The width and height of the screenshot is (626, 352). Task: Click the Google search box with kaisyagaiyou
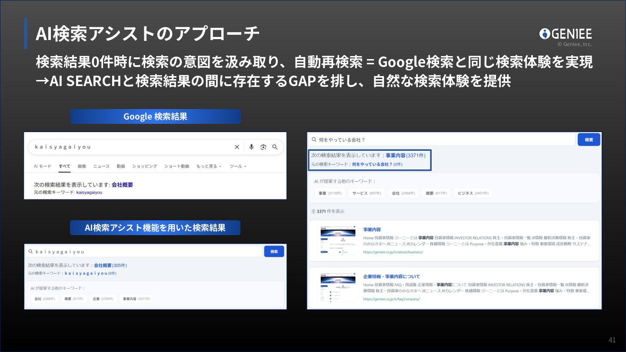click(x=156, y=147)
